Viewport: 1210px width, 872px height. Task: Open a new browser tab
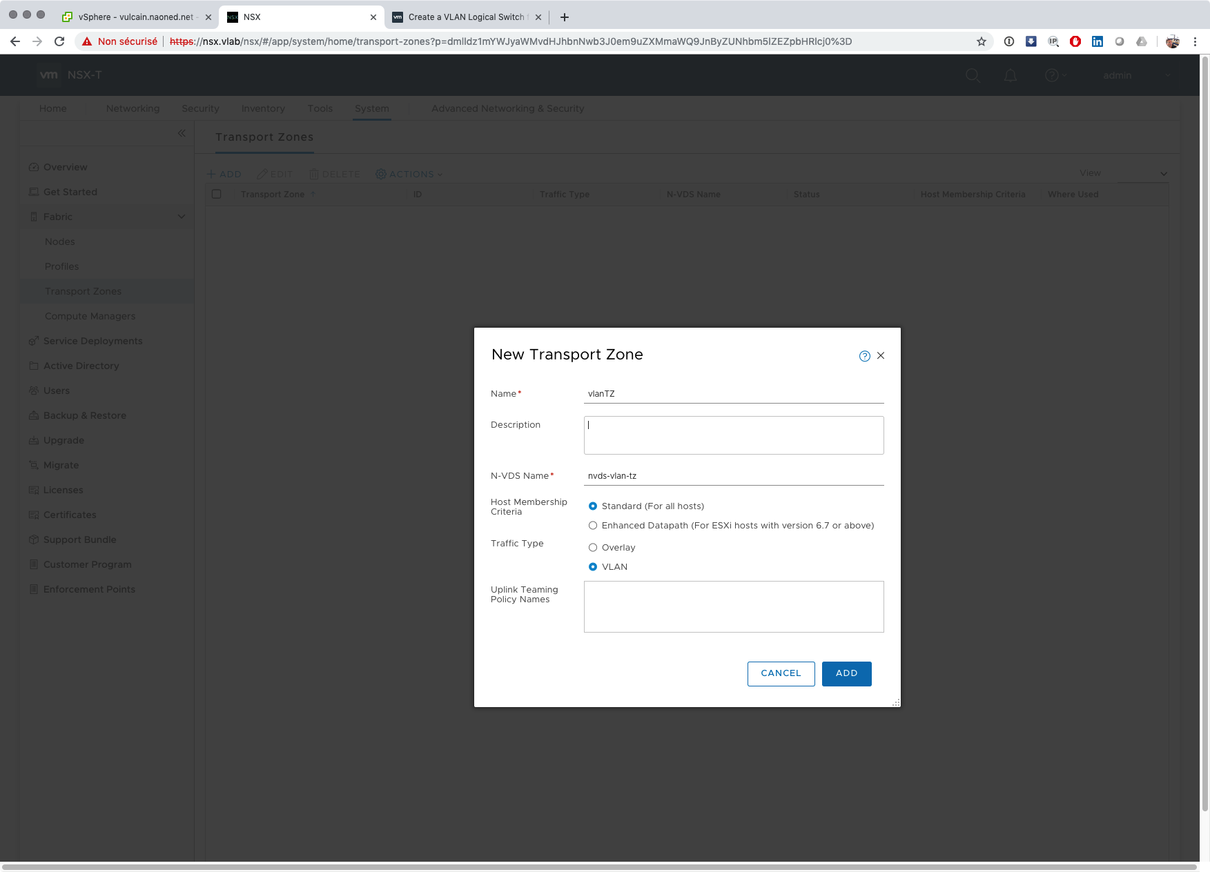point(565,17)
